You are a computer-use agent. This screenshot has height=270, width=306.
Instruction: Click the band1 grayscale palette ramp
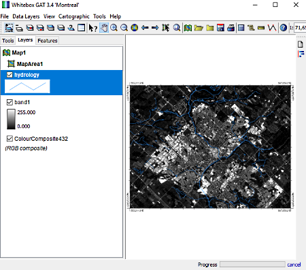tap(11, 119)
